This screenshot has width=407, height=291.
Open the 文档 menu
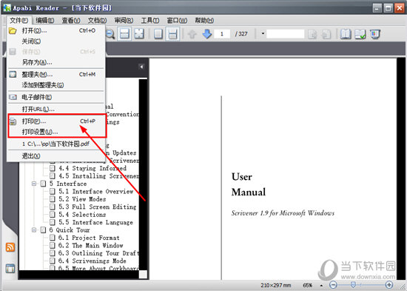[97, 20]
